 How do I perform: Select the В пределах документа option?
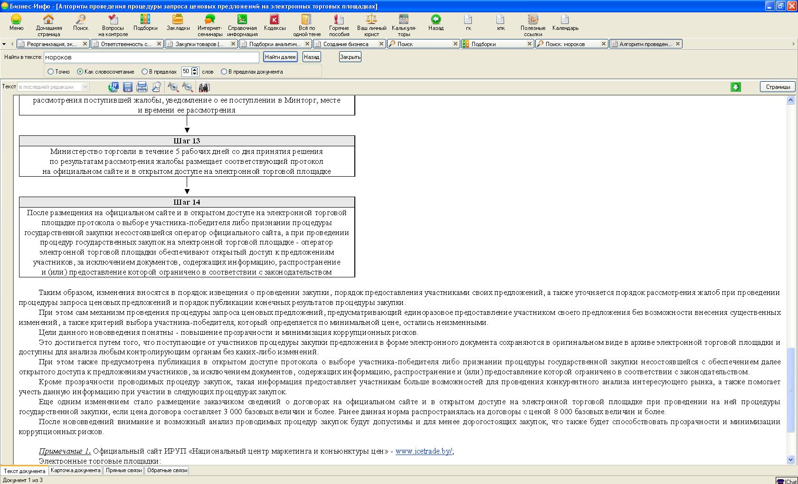coord(224,72)
